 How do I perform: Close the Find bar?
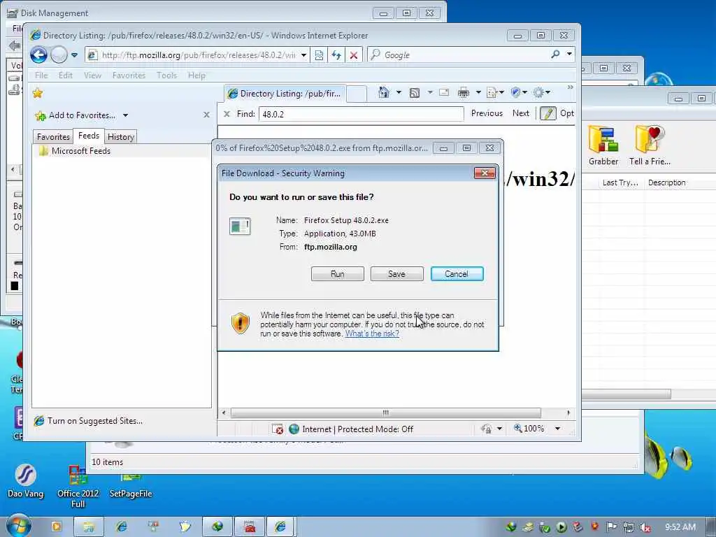pos(227,114)
